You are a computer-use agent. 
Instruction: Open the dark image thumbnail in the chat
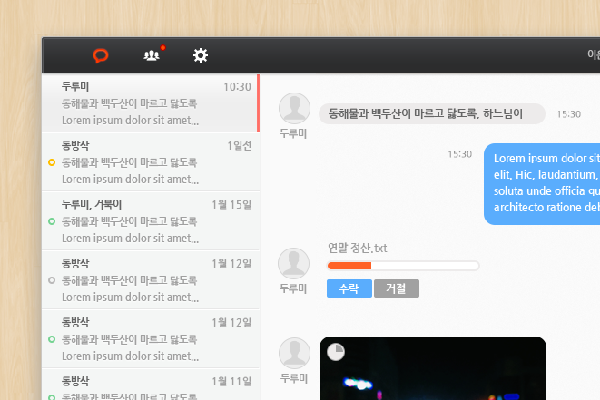[432, 372]
